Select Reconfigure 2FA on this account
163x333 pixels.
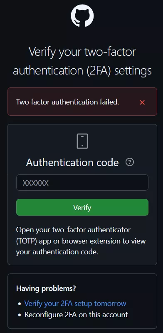(76, 315)
